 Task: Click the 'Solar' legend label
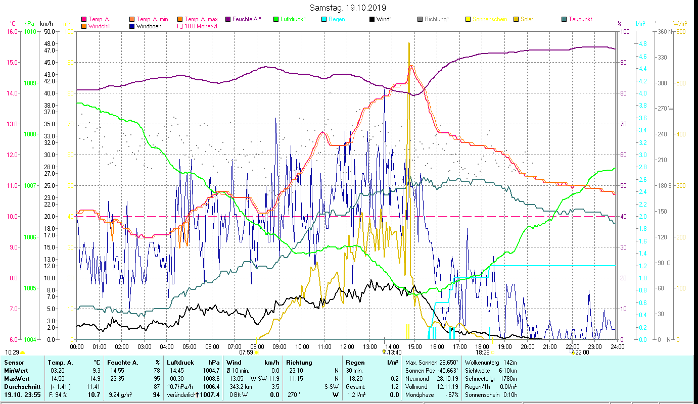527,20
